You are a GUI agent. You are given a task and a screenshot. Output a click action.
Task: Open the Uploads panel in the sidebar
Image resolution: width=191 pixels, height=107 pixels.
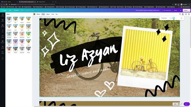[3, 47]
